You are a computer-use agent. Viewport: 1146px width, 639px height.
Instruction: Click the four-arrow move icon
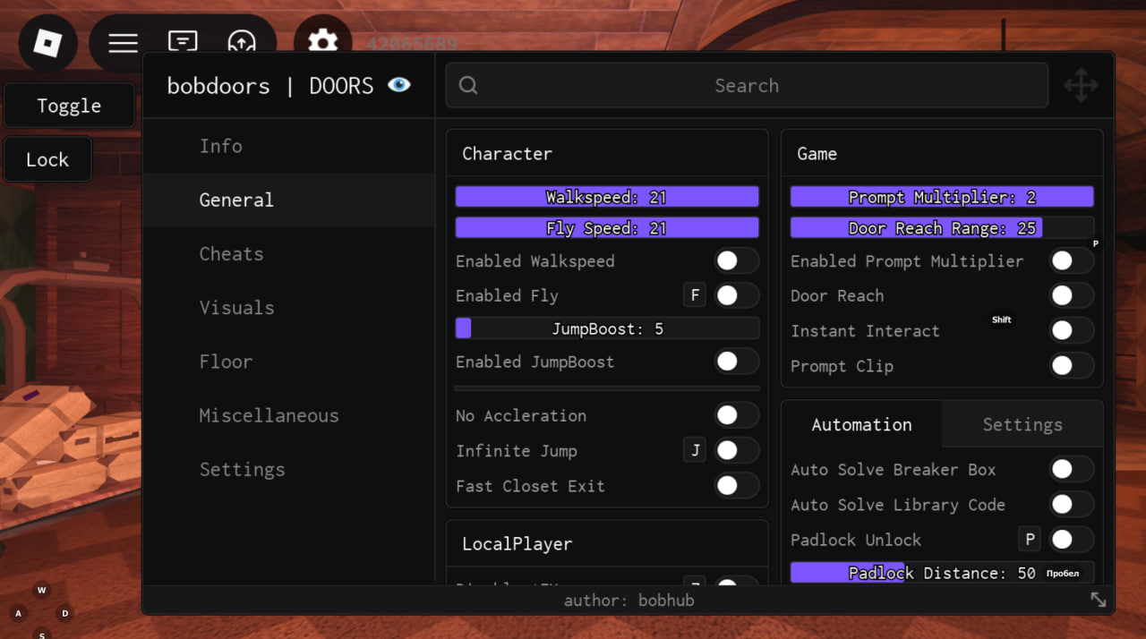[1081, 87]
